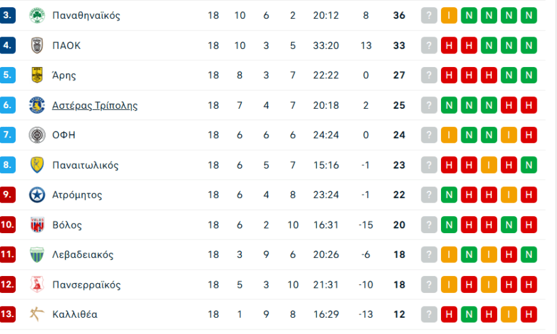This screenshot has height=334, width=557.
Task: Click the gray question mark badge for ΠΑΟΚ
Action: click(429, 45)
